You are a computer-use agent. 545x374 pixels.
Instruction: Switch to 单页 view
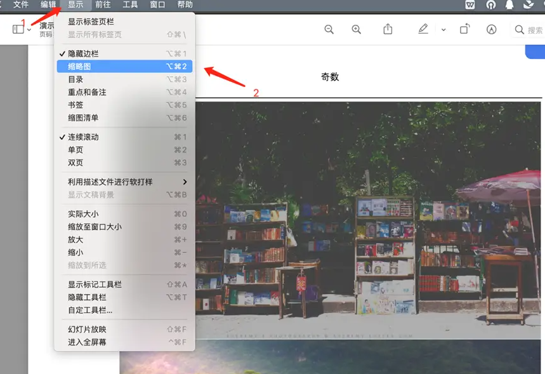click(x=124, y=150)
